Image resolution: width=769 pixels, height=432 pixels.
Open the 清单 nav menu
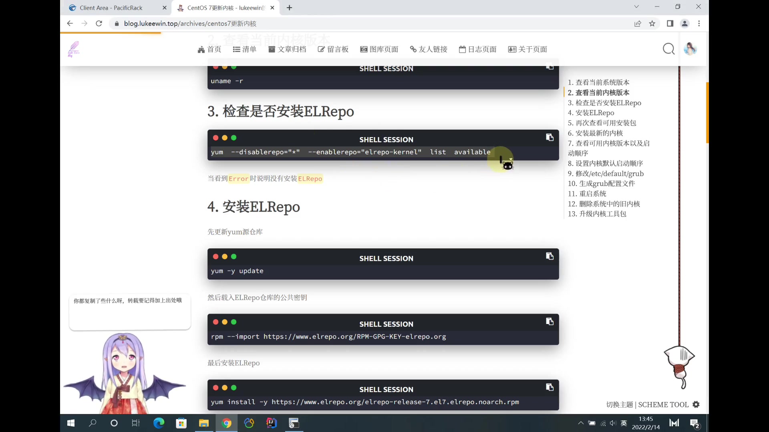click(245, 49)
